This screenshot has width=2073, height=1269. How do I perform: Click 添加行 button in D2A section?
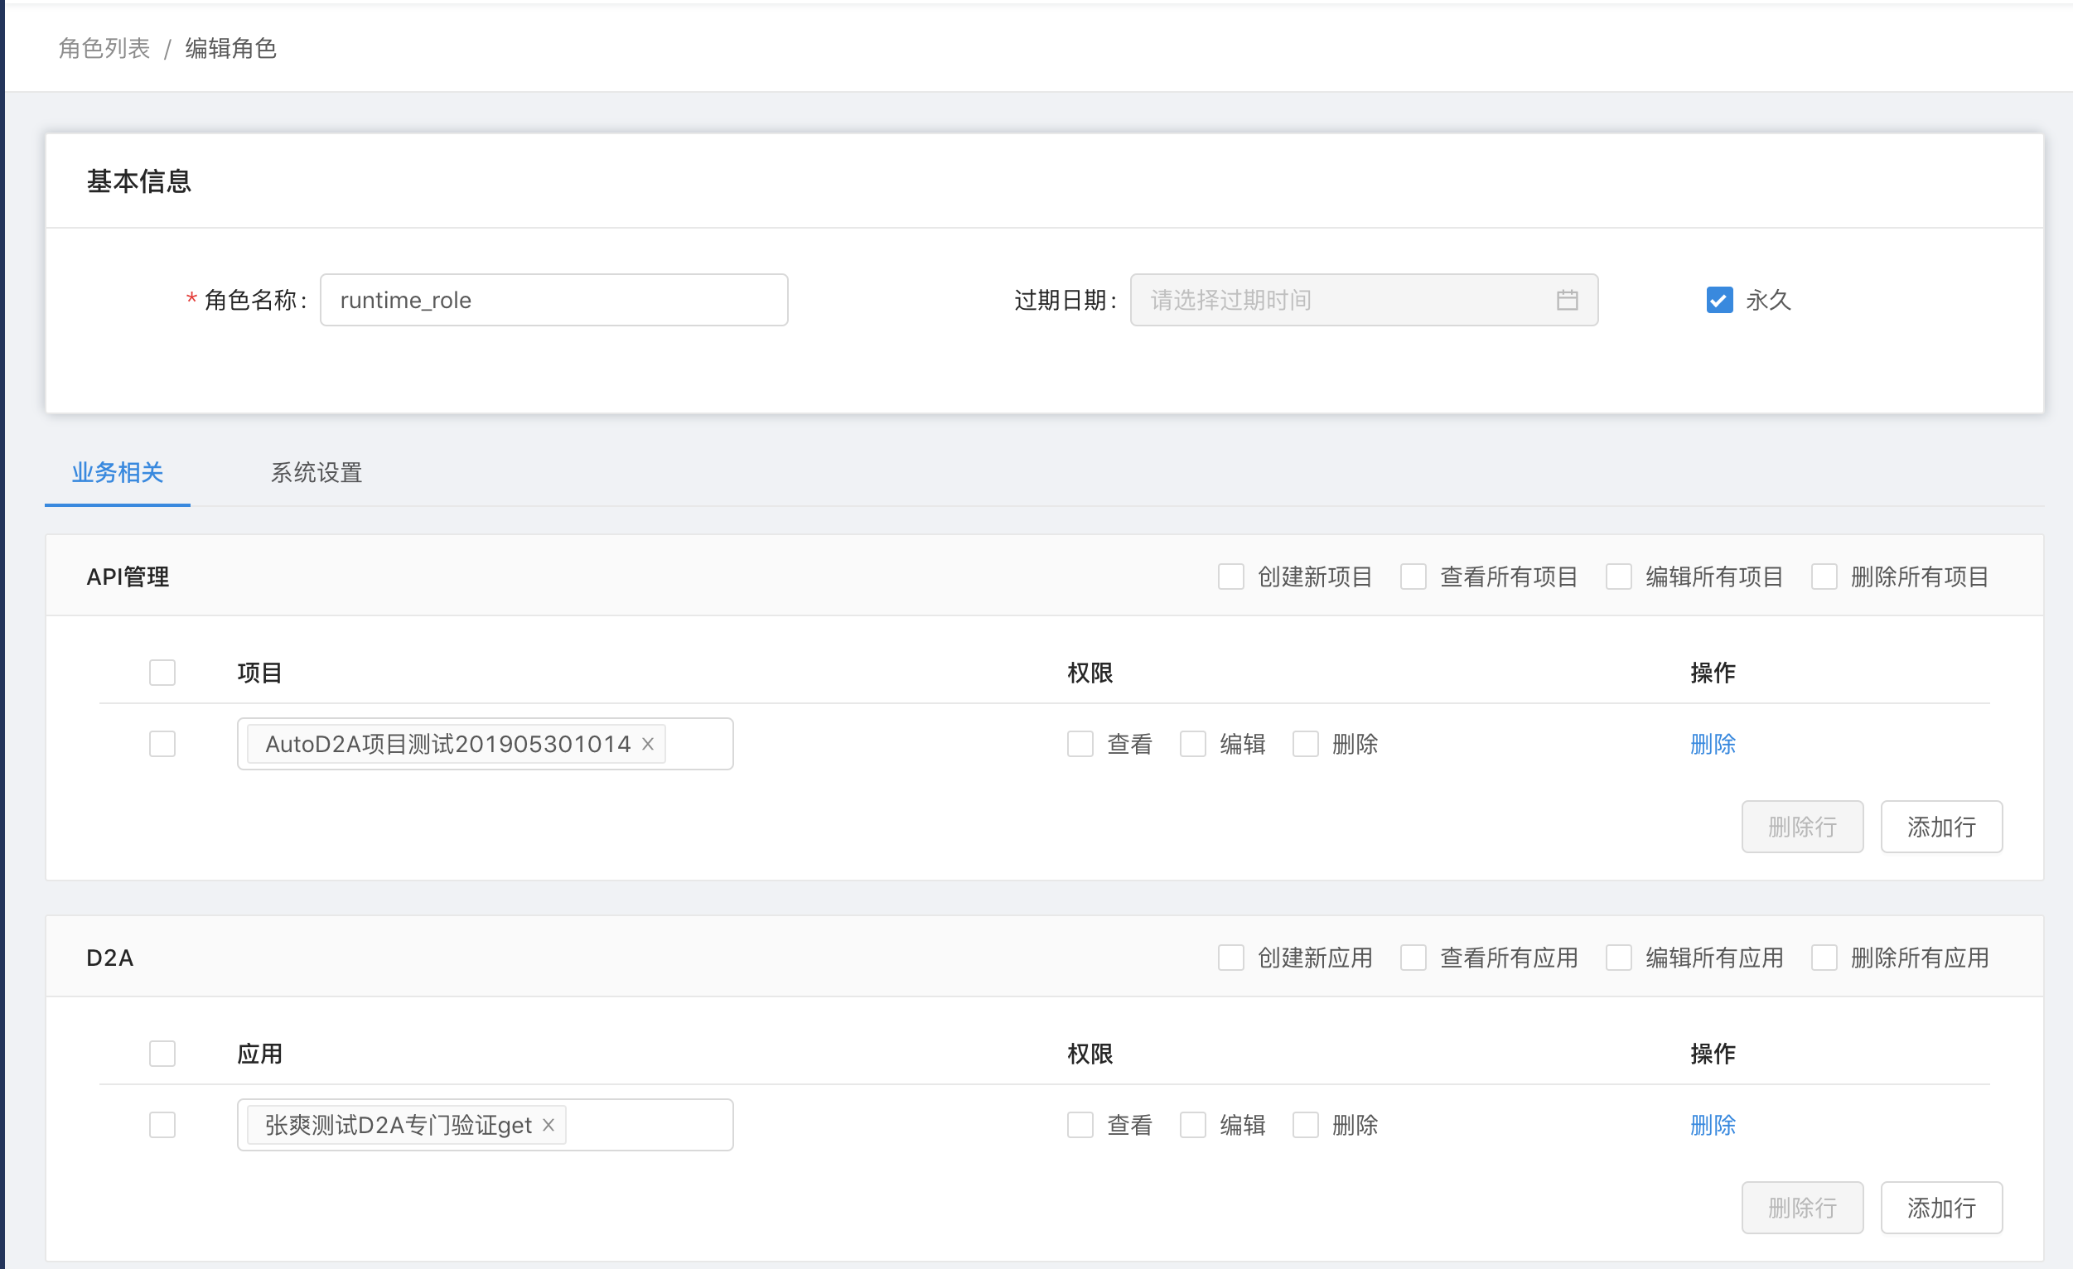pyautogui.click(x=1941, y=1208)
